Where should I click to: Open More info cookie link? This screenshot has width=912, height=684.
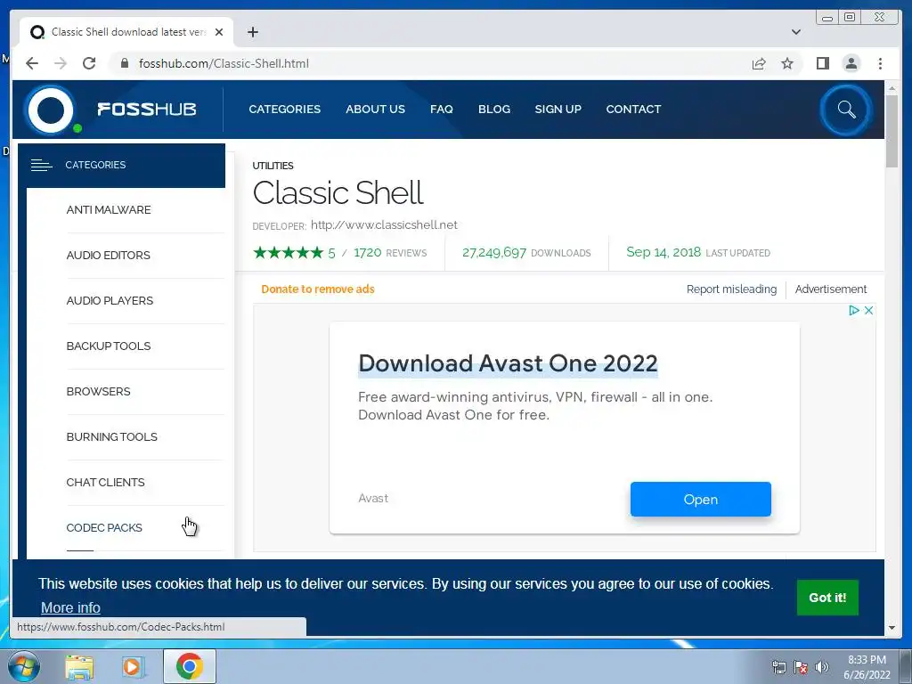[x=70, y=607]
